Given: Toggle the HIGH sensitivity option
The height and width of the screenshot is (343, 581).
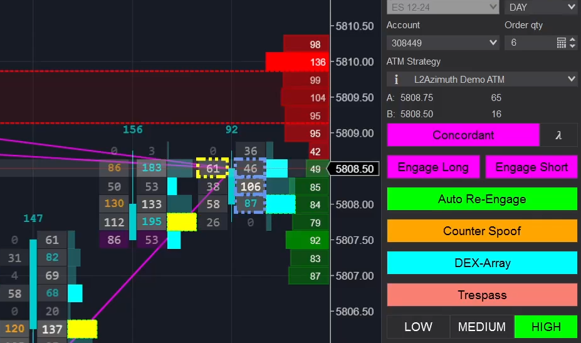Looking at the screenshot, I should (545, 327).
